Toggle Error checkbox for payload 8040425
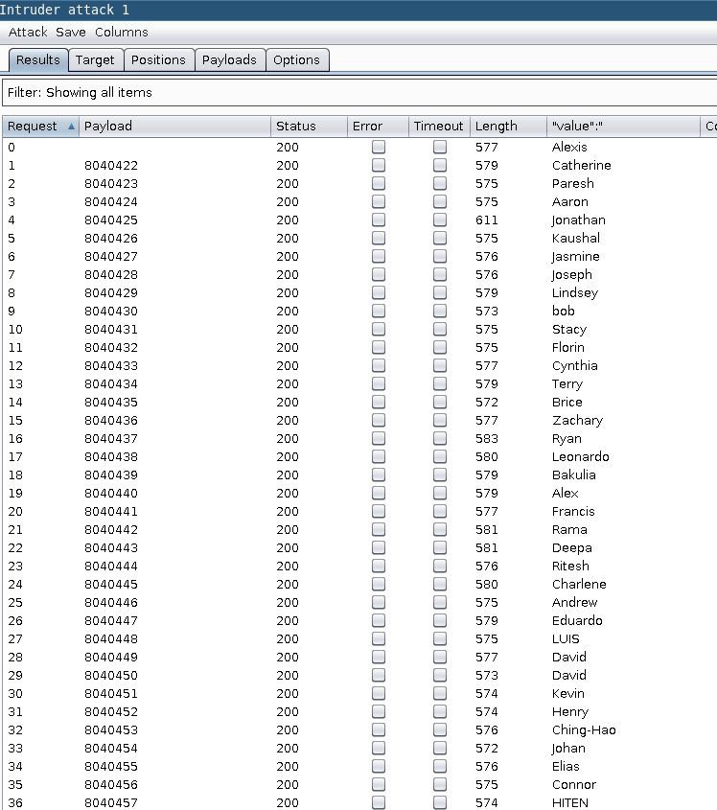Viewport: 717px width, 810px height. (379, 220)
